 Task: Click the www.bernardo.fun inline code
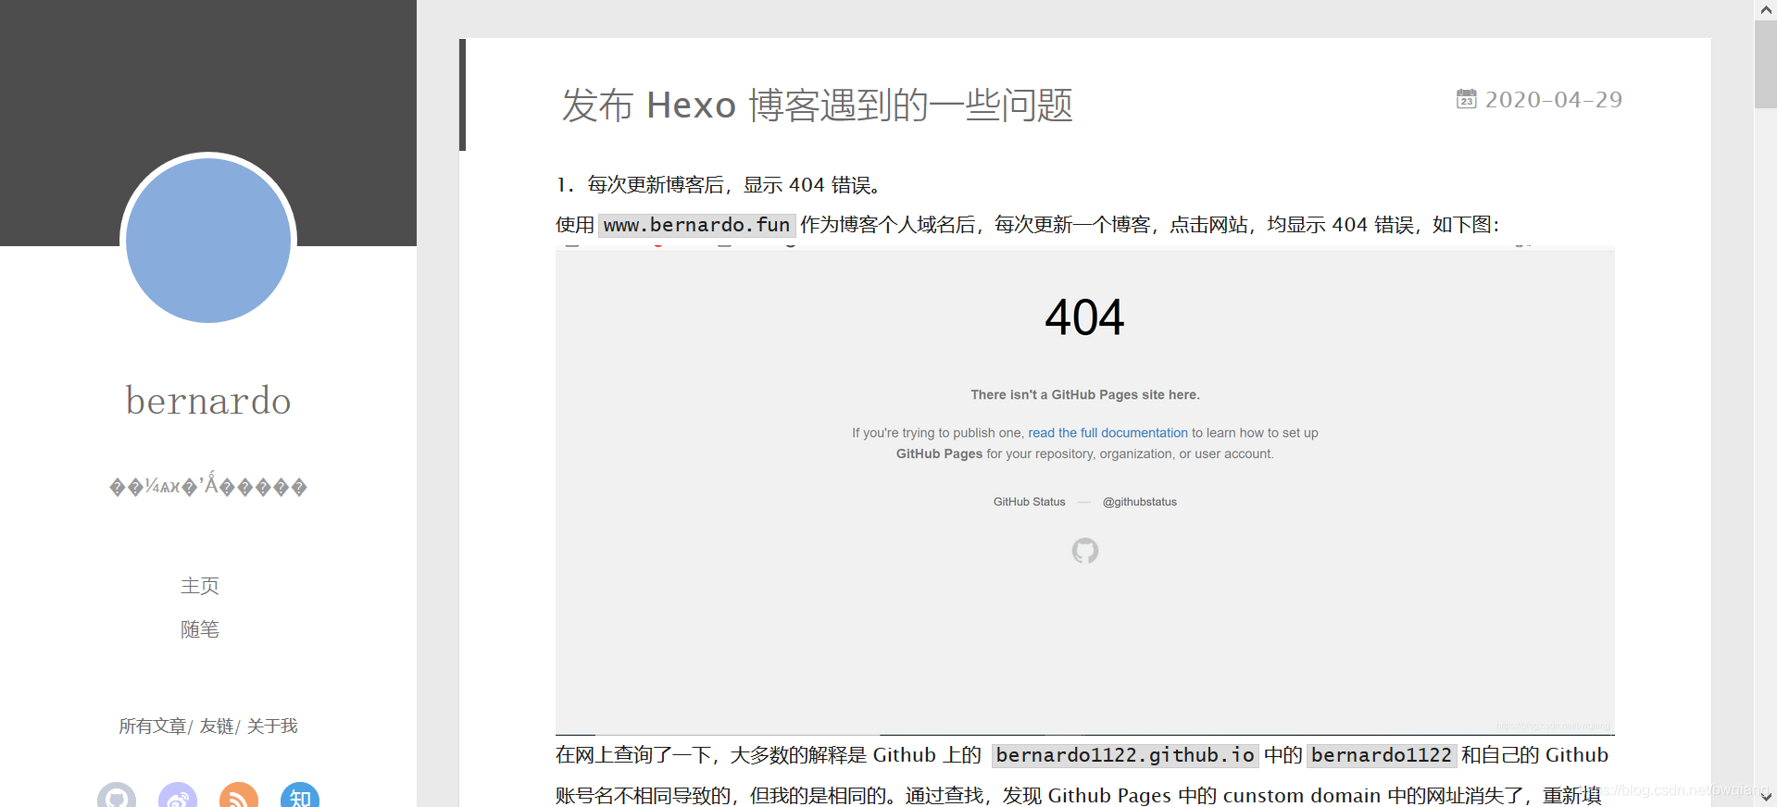pyautogui.click(x=697, y=225)
